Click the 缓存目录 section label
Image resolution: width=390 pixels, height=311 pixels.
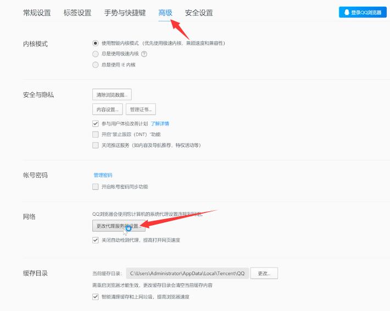click(x=35, y=274)
